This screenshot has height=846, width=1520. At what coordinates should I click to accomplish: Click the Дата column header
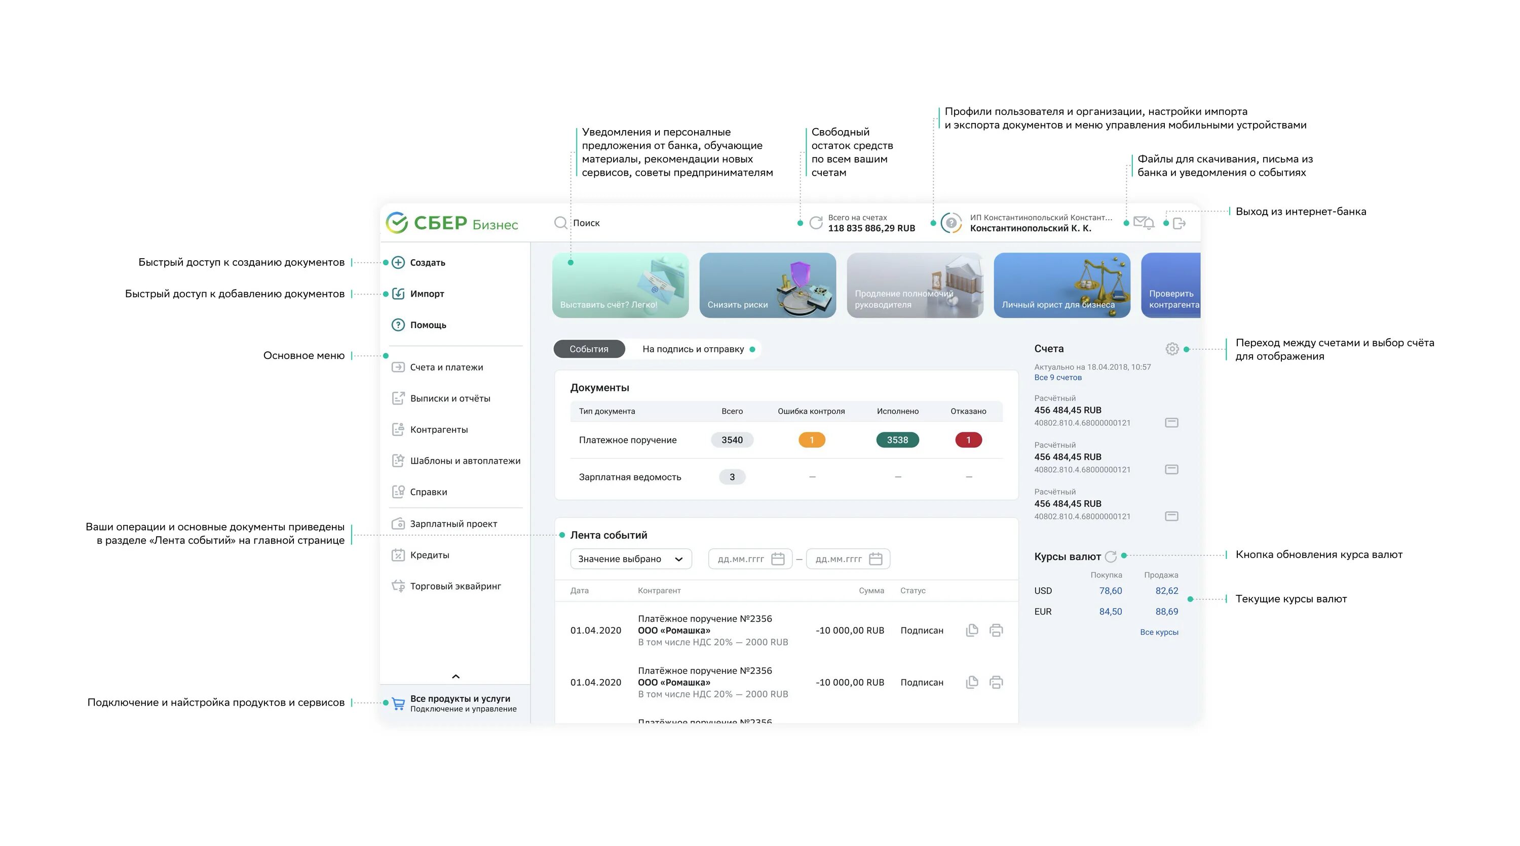(x=580, y=591)
